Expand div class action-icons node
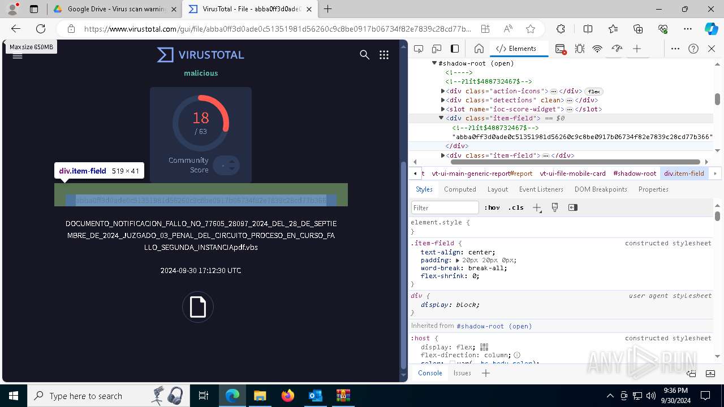This screenshot has width=724, height=407. coord(443,91)
